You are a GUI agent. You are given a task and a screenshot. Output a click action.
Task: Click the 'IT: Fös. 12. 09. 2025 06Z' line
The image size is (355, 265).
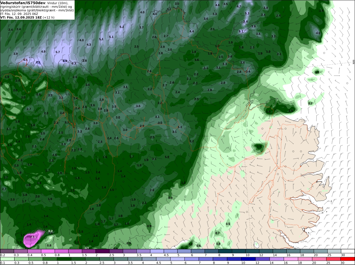pos(19,14)
